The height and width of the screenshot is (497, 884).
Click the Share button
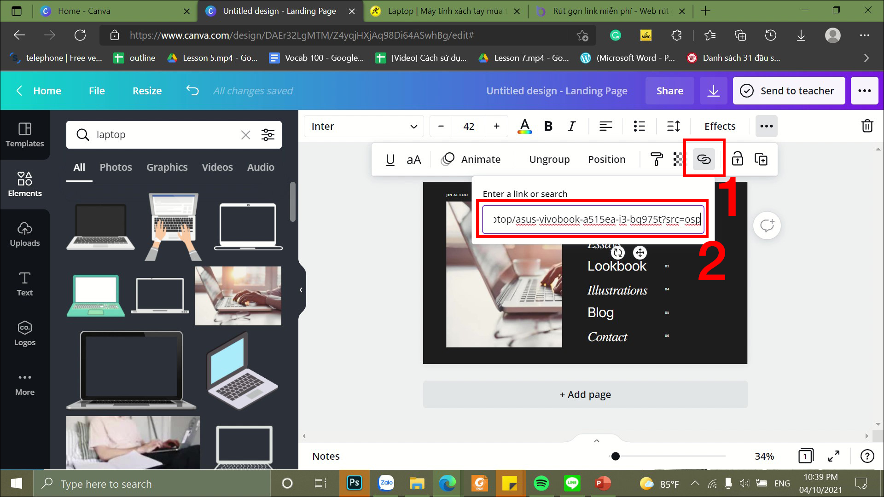click(669, 91)
